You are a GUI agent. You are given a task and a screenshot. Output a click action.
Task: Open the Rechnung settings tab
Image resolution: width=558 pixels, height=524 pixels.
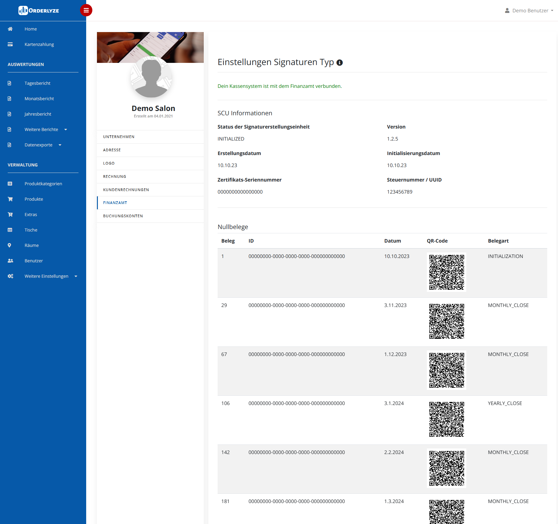click(x=150, y=177)
